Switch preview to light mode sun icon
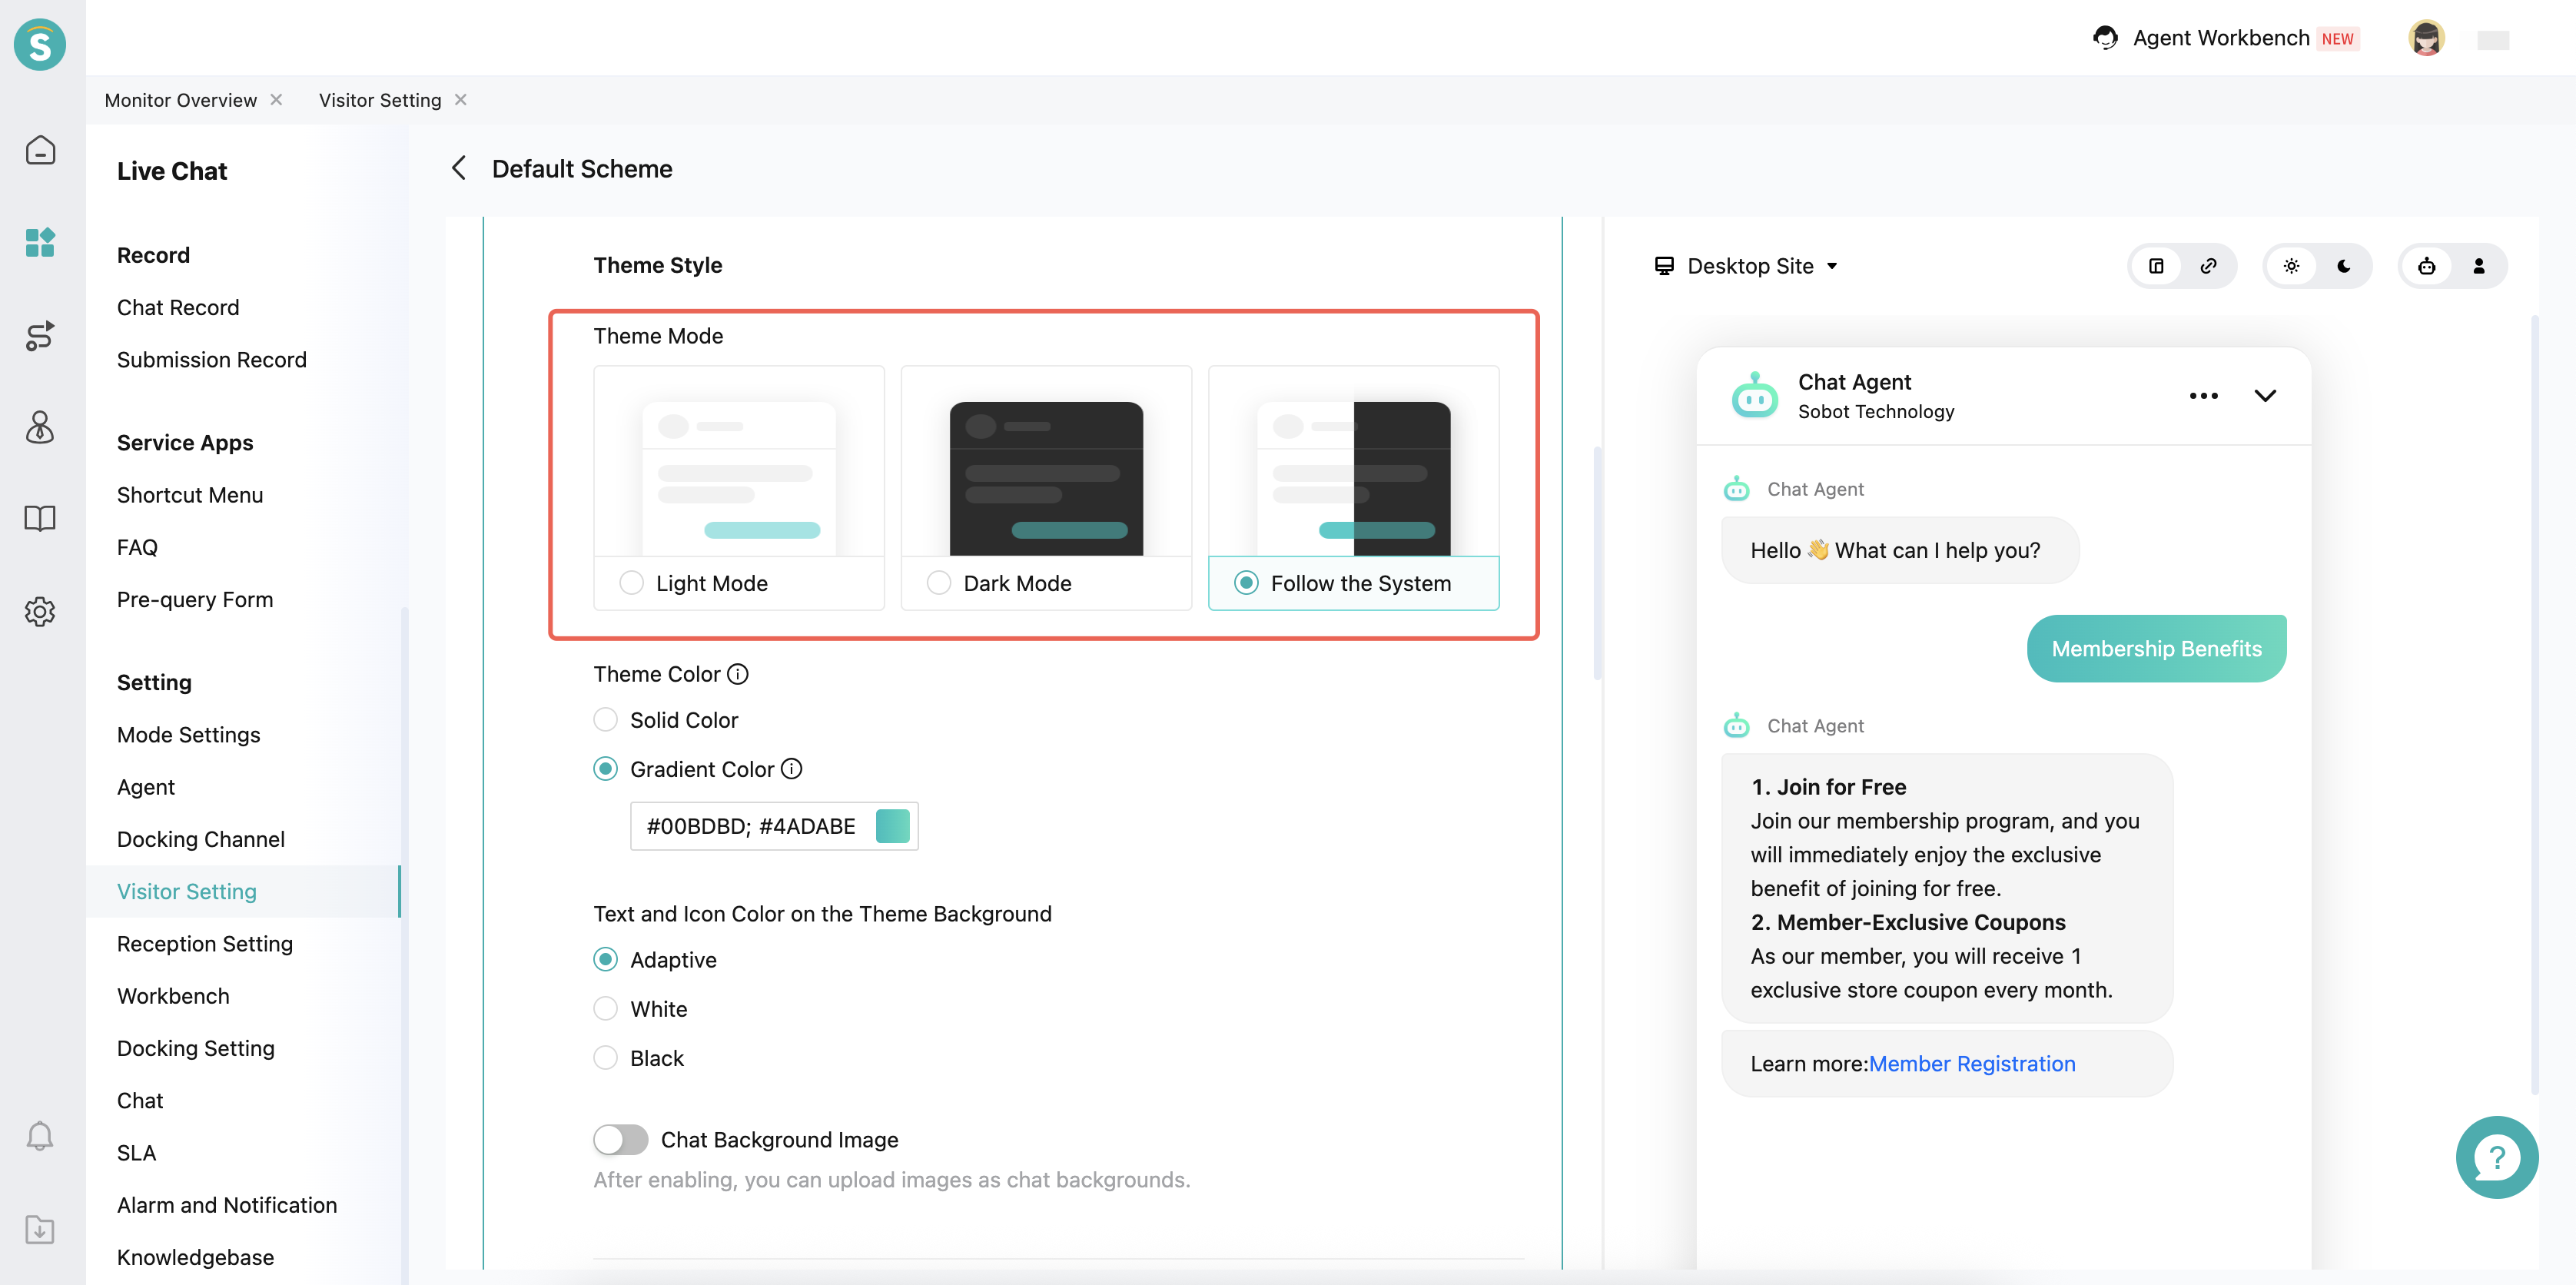 (2291, 266)
